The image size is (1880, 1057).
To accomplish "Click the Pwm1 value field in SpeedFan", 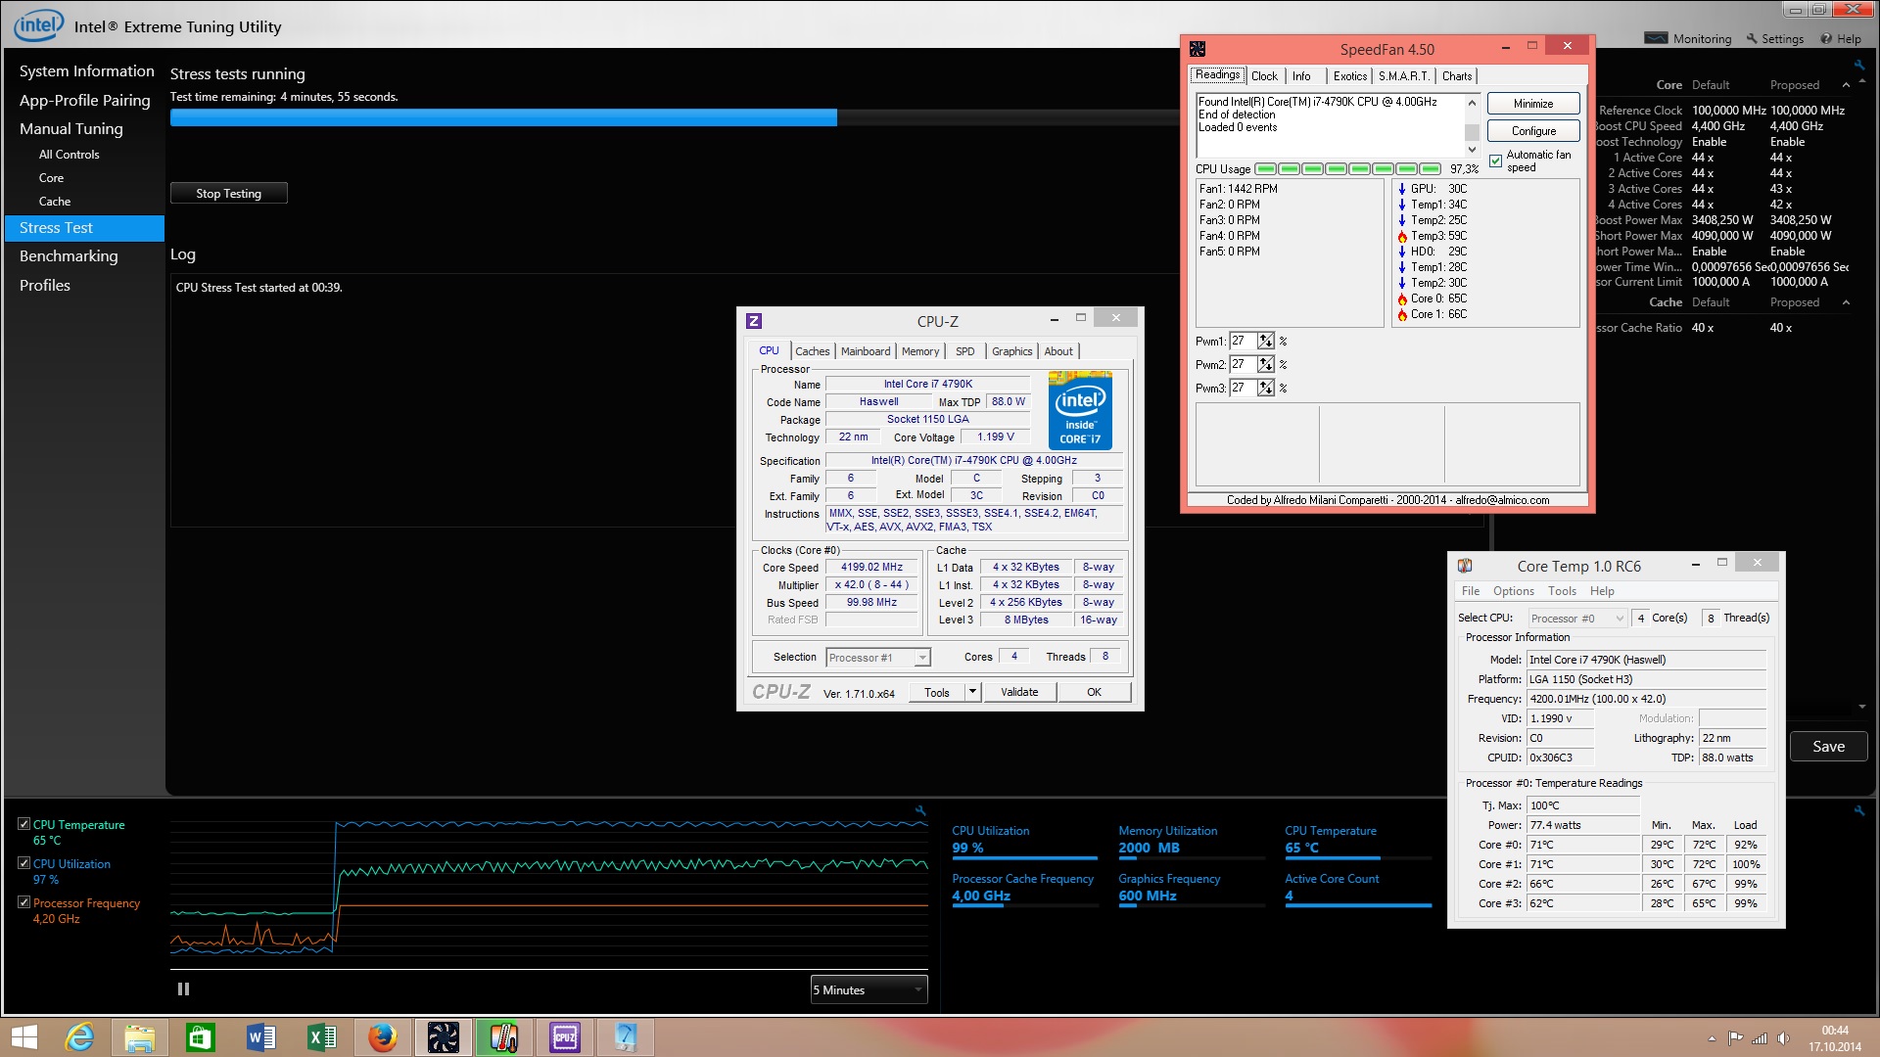I will point(1243,341).
